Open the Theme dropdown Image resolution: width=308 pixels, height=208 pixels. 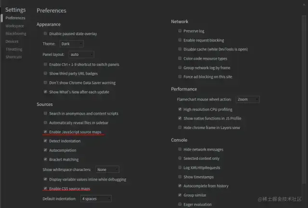click(x=71, y=44)
